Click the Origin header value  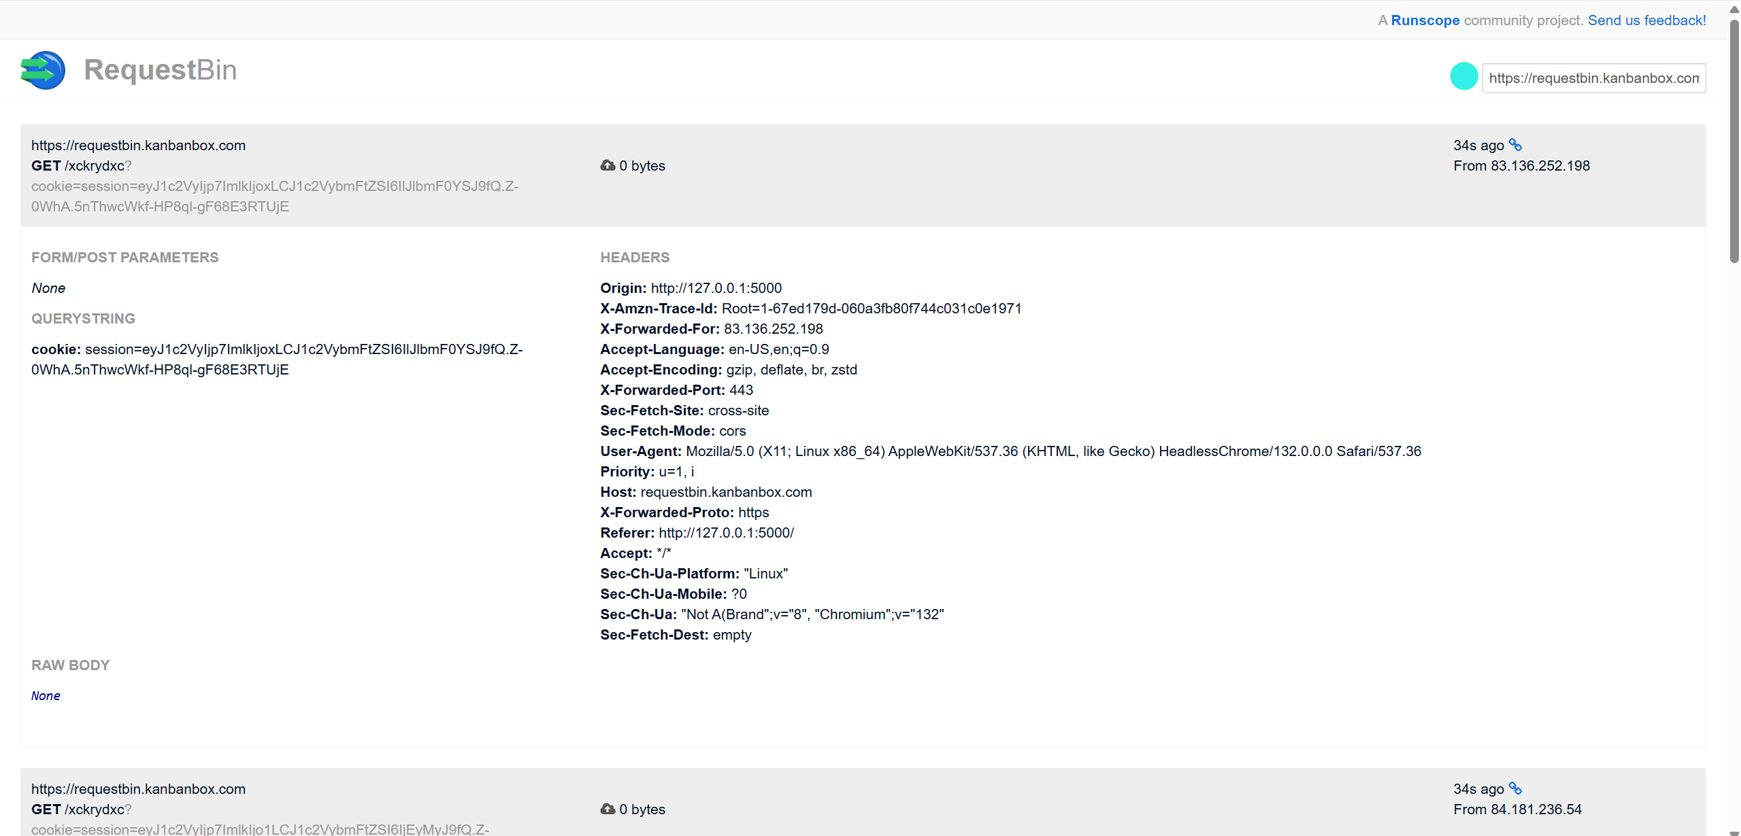coord(716,288)
